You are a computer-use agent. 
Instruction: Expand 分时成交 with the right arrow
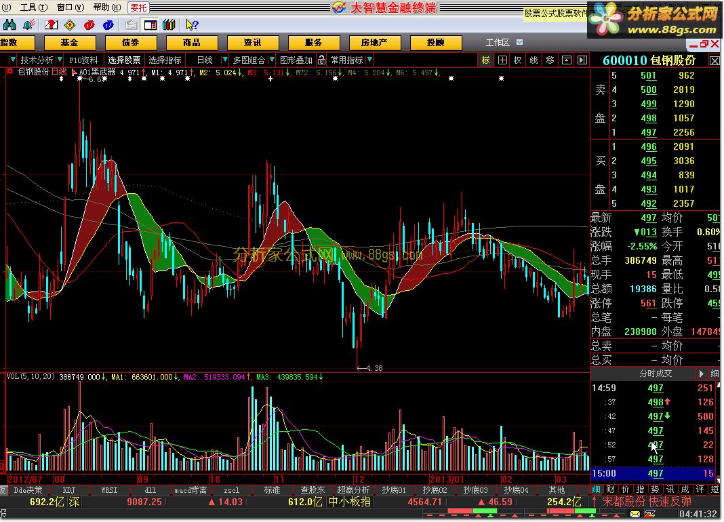701,374
